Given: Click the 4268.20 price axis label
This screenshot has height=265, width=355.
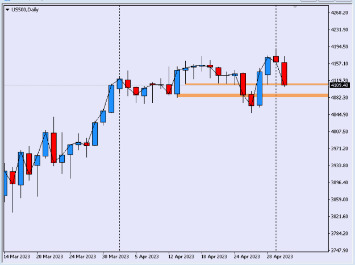Looking at the screenshot, I should 339,13.
